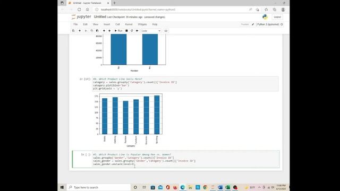Open the File menu
The image size is (340, 191).
click(x=75, y=24)
